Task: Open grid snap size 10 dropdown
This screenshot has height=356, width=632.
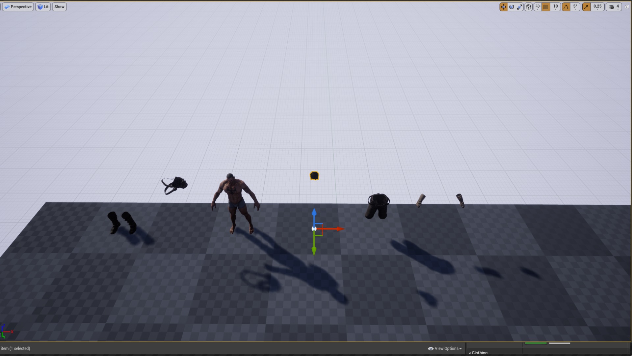Action: tap(556, 7)
